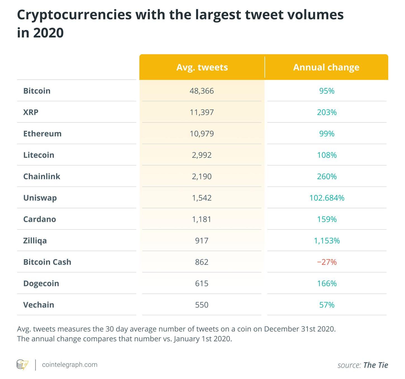The image size is (405, 379).
Task: Click the Cointelegraph coin logo icon
Action: point(23,365)
